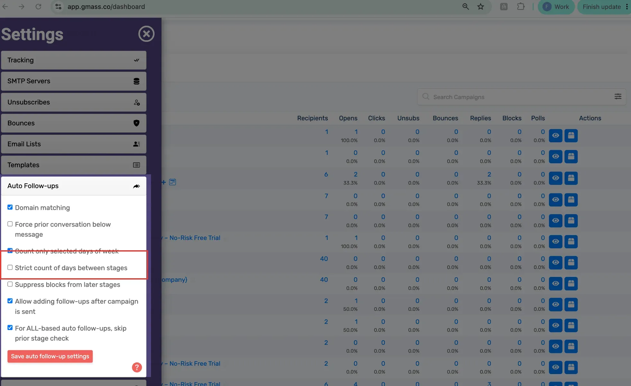631x386 pixels.
Task: Expand the Bounces settings section
Action: (74, 123)
